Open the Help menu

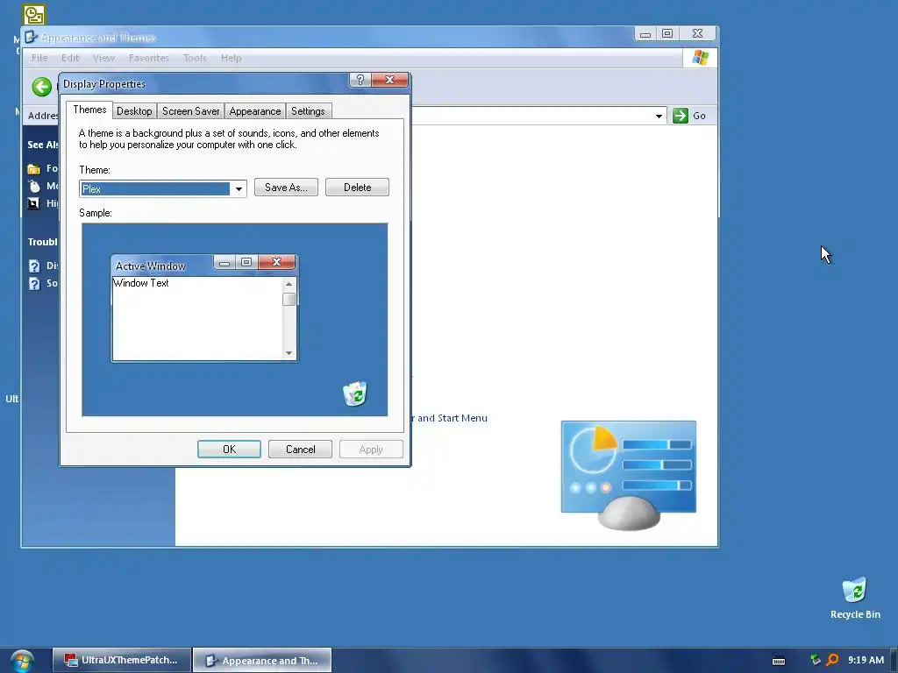click(x=231, y=58)
